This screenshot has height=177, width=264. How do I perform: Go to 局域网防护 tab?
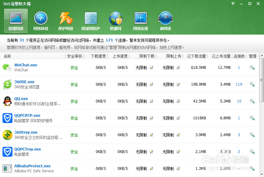click(x=91, y=21)
